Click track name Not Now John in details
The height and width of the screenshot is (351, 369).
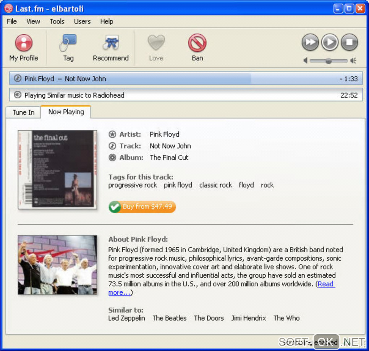[170, 146]
